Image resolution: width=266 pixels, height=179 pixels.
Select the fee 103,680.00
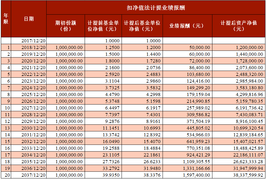pos(187,74)
